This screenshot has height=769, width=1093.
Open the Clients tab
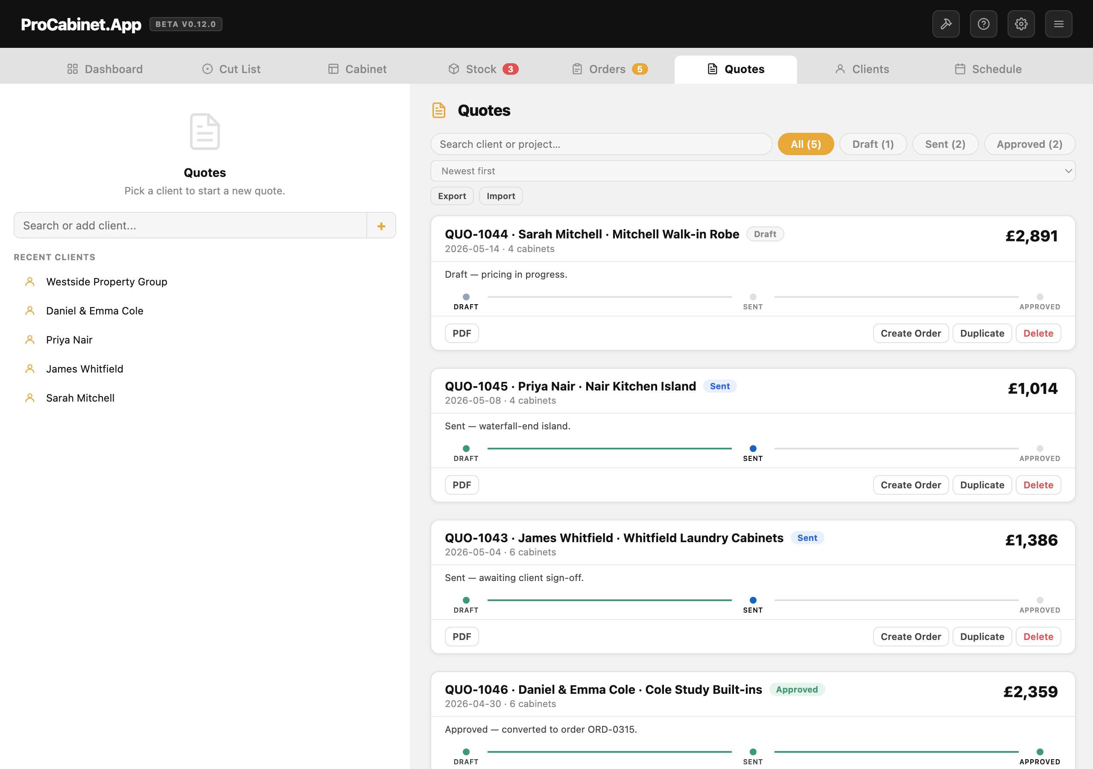[862, 69]
